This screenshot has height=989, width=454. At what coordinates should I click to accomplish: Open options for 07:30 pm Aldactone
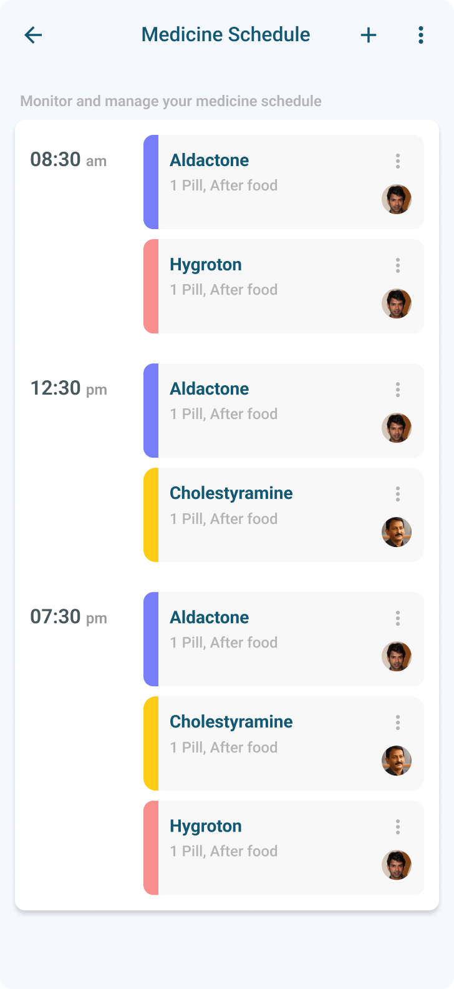397,618
